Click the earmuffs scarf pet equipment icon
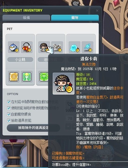Image resolution: width=128 pixels, height=168 pixels. (x=27, y=47)
